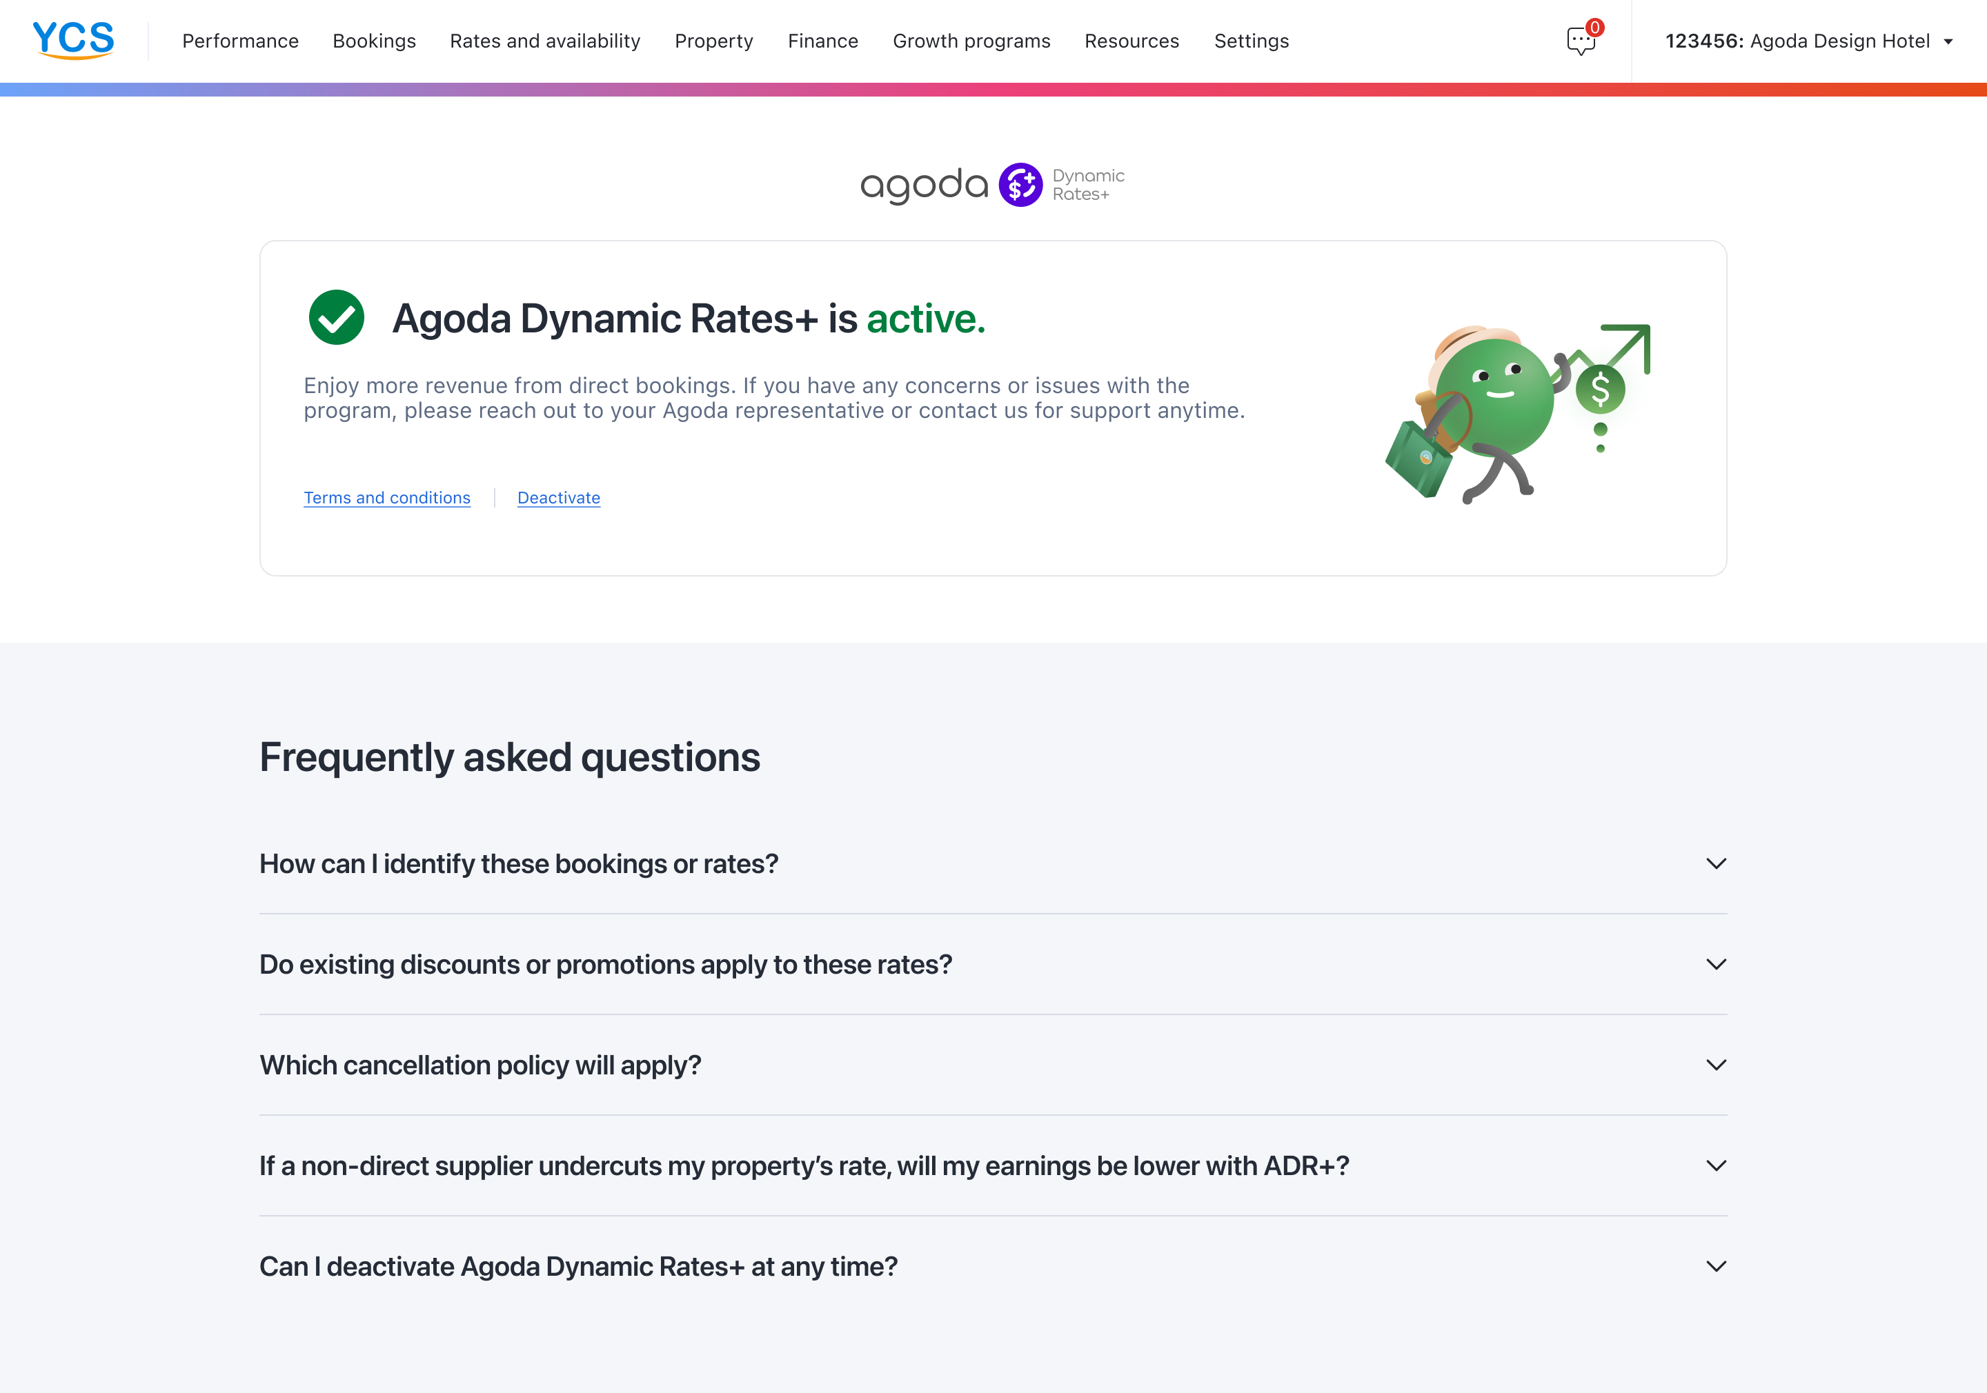Expand the discounts or promotions FAQ chevron
Viewport: 1987px width, 1393px height.
[x=1715, y=964]
